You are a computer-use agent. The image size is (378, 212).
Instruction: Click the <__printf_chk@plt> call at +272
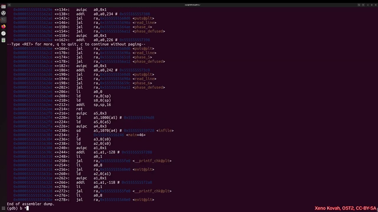tap(152, 191)
